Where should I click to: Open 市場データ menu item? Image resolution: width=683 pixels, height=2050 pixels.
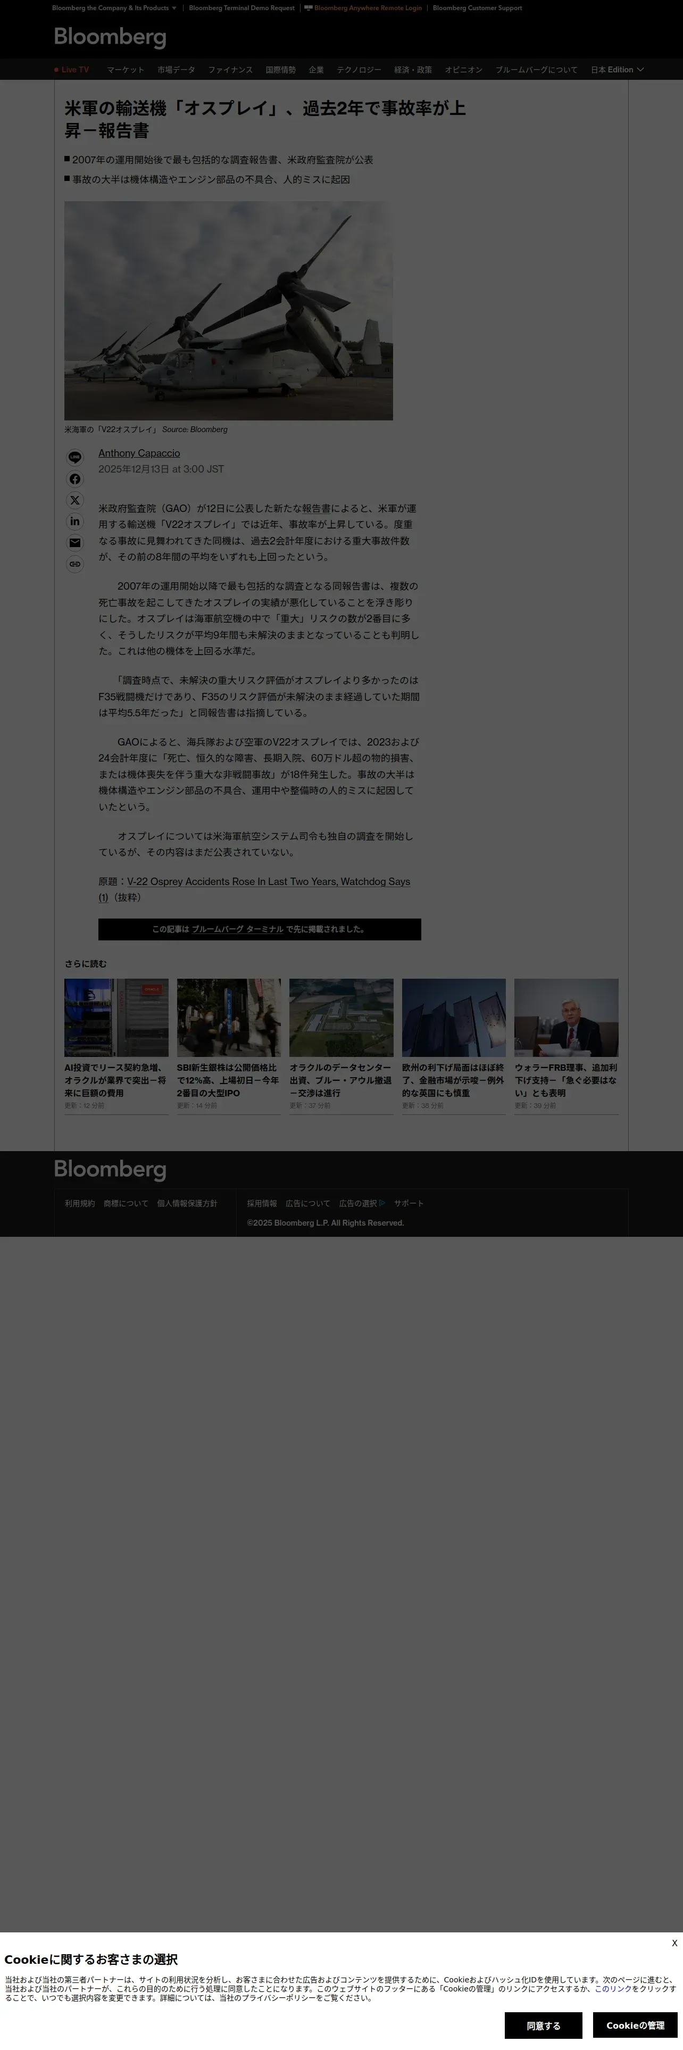click(x=176, y=70)
